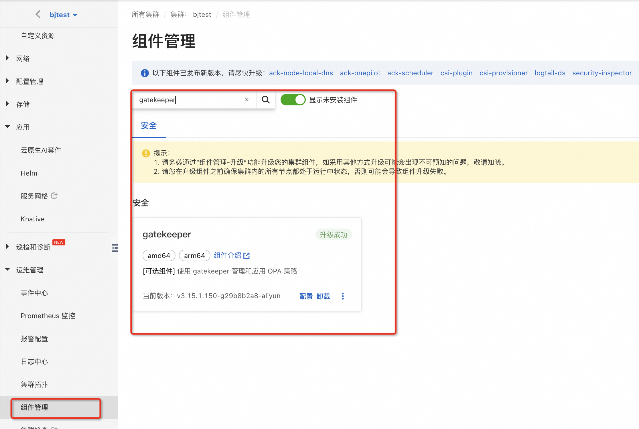Viewport: 639px width, 429px height.
Task: Toggle 显示未安装组件 switch off
Action: point(293,100)
